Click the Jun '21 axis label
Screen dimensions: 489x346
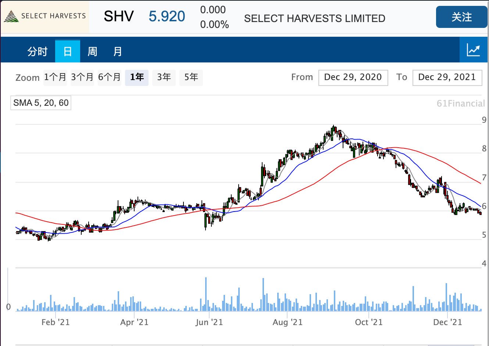[x=209, y=322]
